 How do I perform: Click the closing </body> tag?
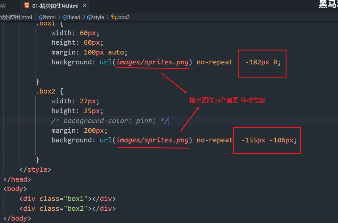[x=17, y=218]
